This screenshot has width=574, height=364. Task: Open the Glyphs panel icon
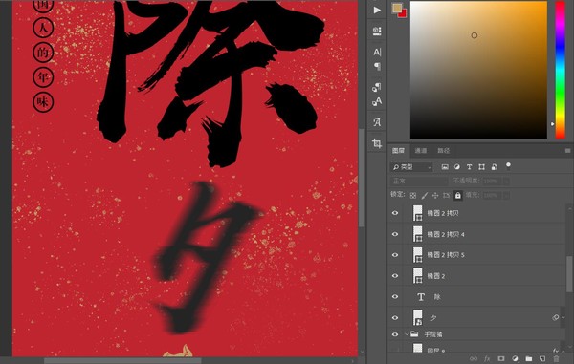[377, 122]
